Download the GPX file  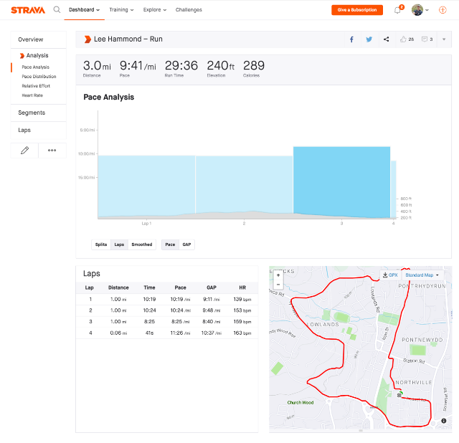390,275
